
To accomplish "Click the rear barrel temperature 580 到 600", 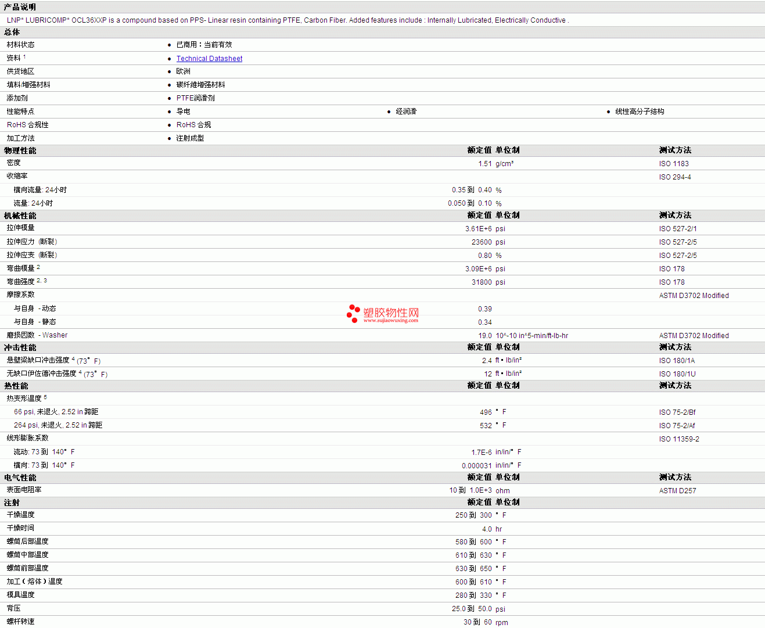I will coord(473,542).
